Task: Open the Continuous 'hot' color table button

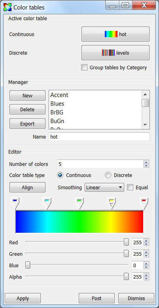Action: coord(115,34)
